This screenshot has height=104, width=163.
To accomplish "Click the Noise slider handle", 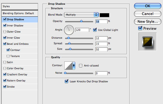I will [65, 73].
